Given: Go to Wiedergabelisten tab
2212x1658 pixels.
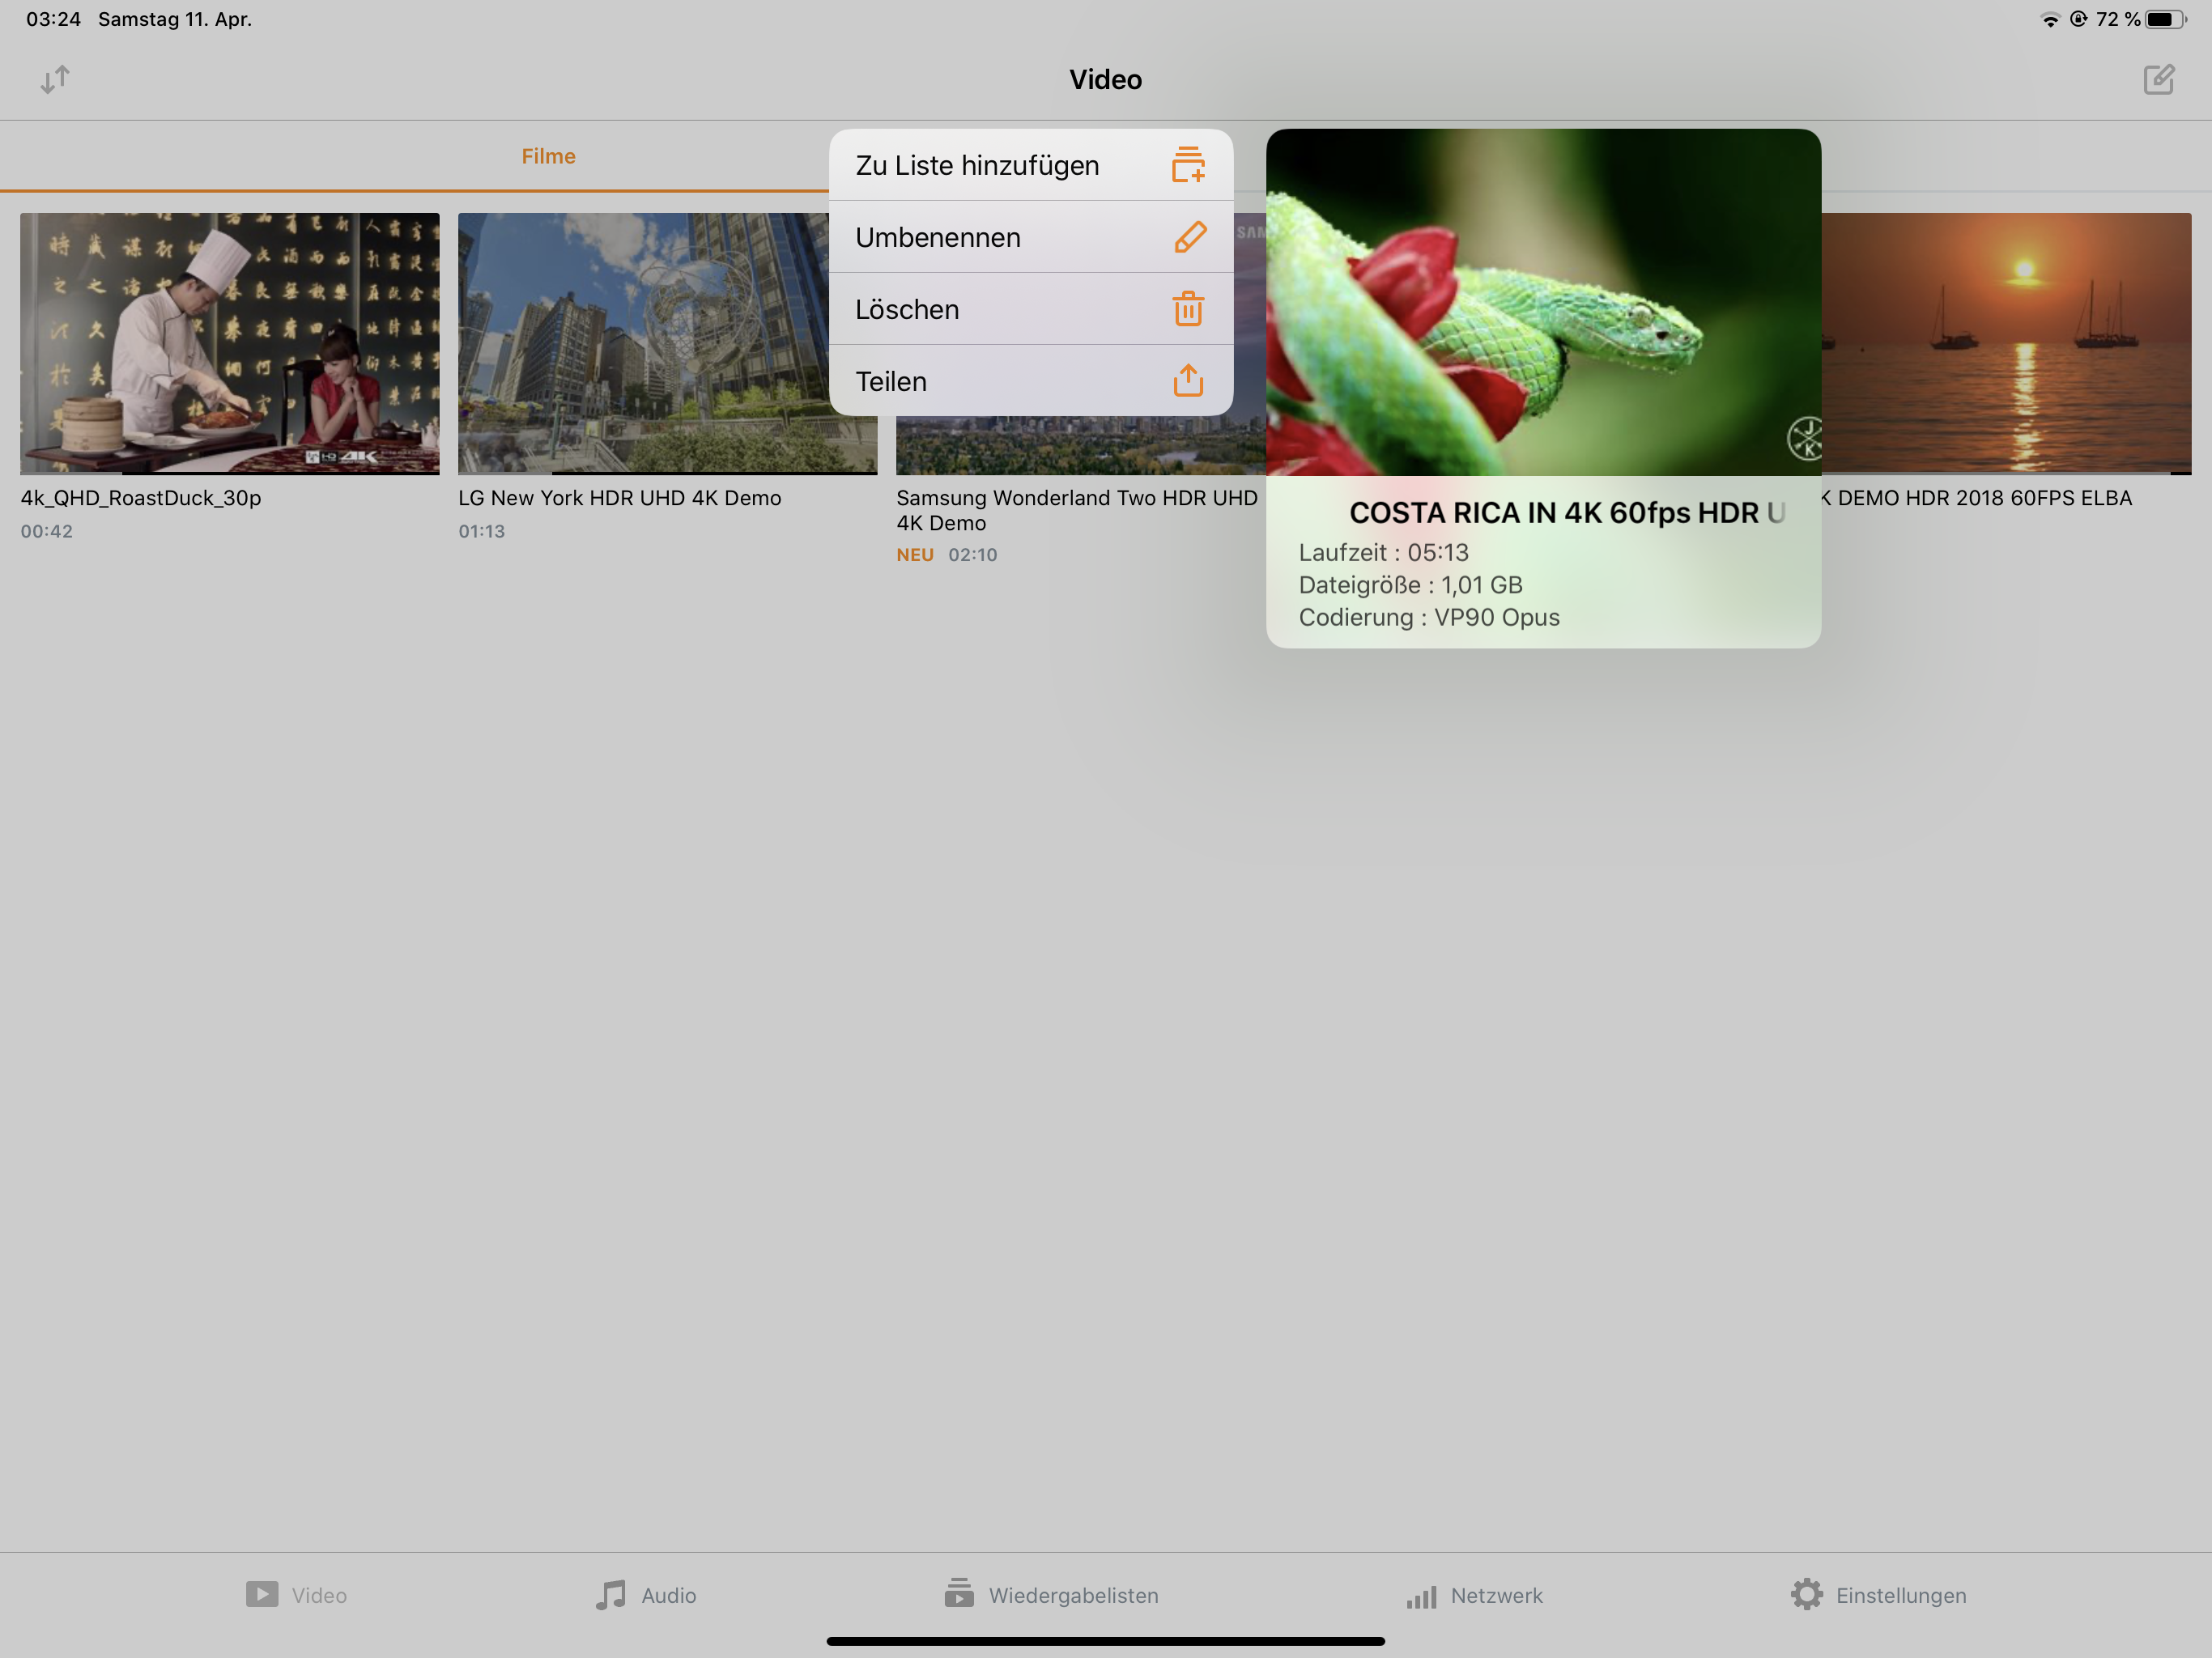Looking at the screenshot, I should pos(1051,1594).
